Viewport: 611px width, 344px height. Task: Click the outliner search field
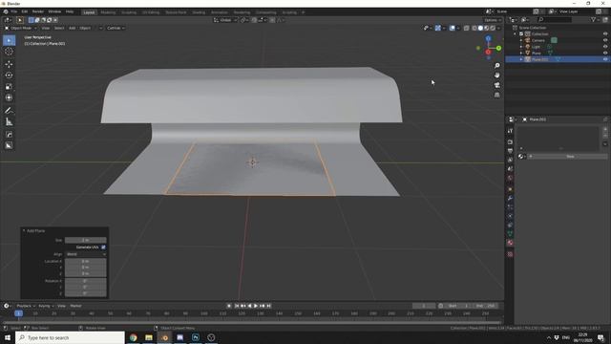pyautogui.click(x=554, y=19)
